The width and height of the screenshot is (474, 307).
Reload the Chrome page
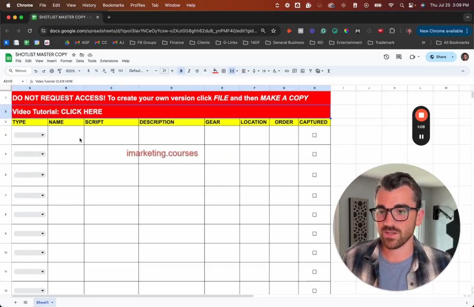click(x=30, y=31)
